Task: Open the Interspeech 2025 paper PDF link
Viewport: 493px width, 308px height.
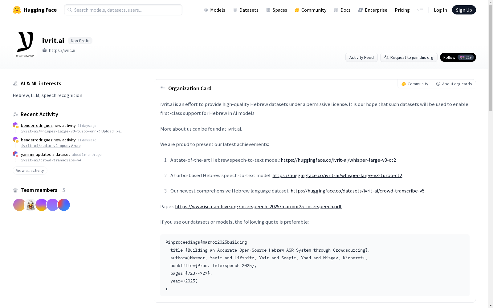Action: pos(258,206)
